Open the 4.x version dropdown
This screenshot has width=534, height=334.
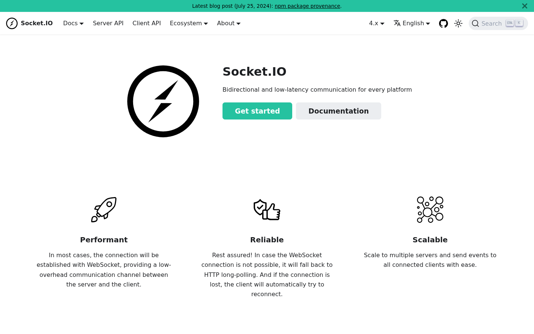[377, 23]
